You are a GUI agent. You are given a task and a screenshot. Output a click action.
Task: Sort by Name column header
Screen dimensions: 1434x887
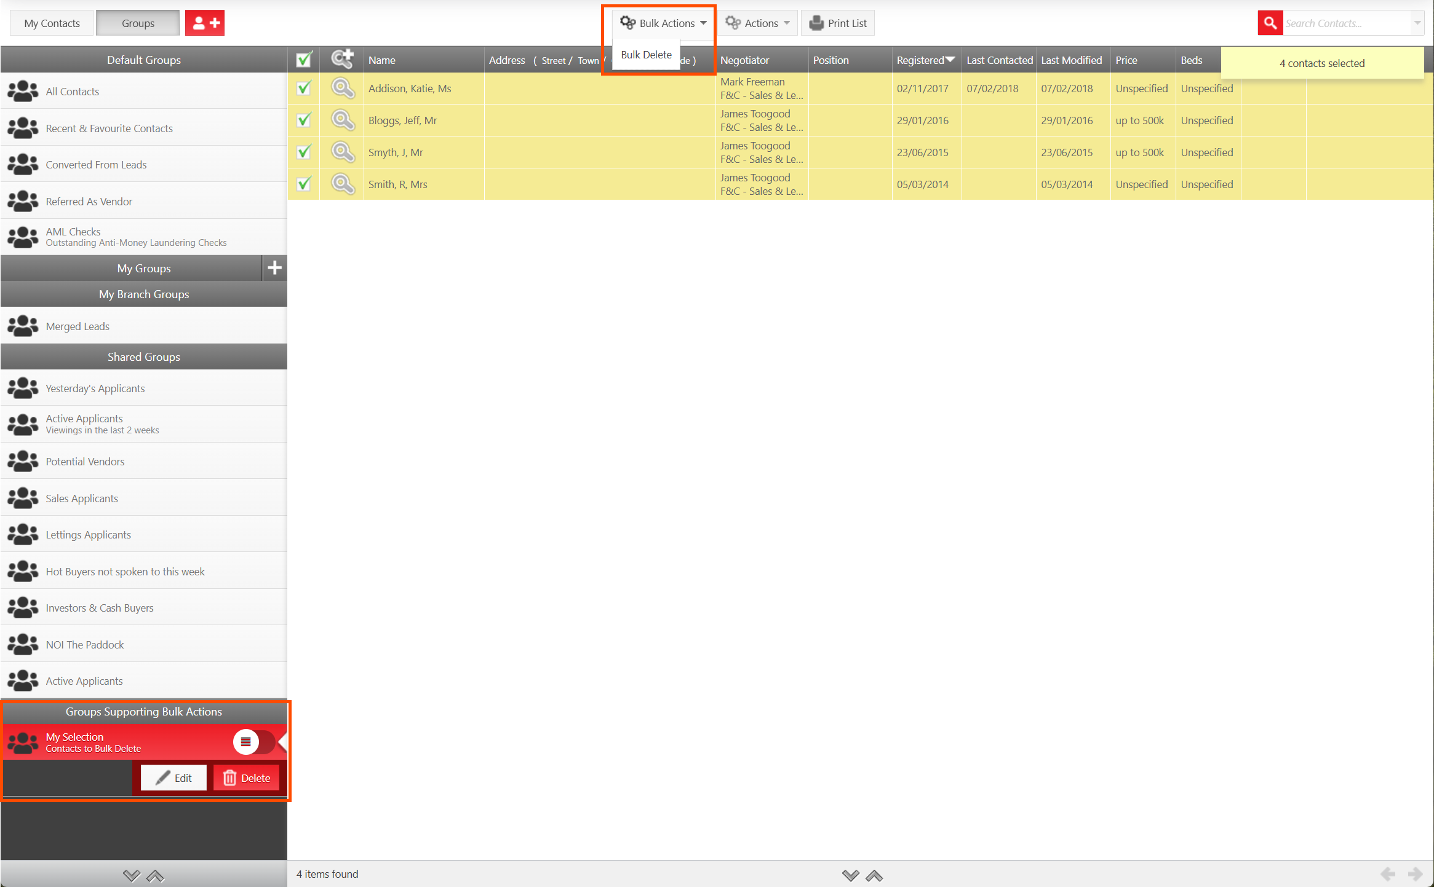pos(424,60)
